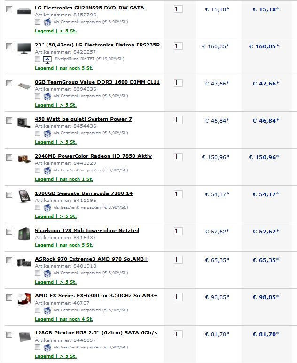Screen dimensions: 297x363
Task: Click gift wrap icon for TeamGroup RAM
Action: coord(47,96)
